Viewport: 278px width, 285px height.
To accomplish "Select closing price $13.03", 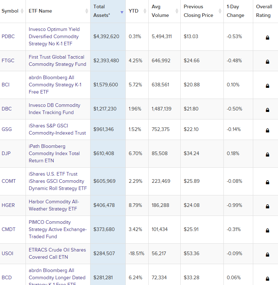I will tap(191, 37).
